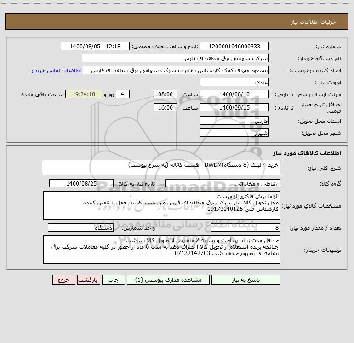Click the حداقل تاریخ اعتبار قیمت label
Image resolution: width=354 pixels, height=343 pixels.
pyautogui.click(x=321, y=108)
